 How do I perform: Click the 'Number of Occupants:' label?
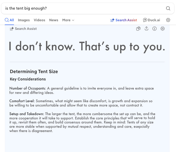[x=28, y=88]
